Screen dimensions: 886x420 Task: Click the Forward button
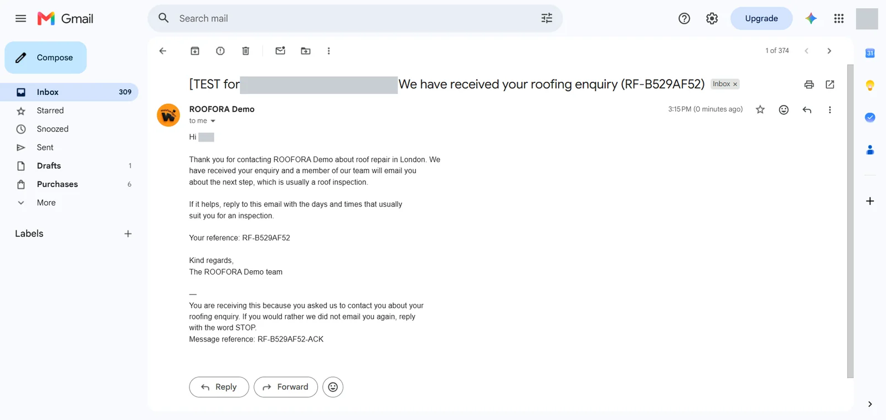coord(286,387)
